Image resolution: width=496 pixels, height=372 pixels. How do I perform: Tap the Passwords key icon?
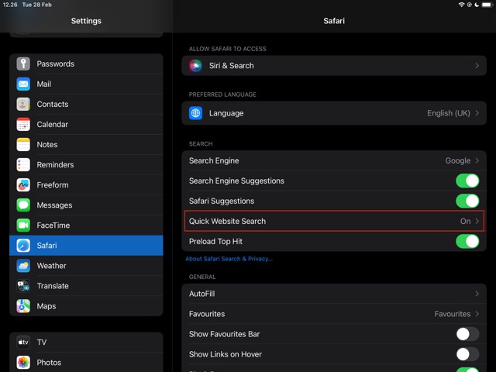tap(23, 64)
